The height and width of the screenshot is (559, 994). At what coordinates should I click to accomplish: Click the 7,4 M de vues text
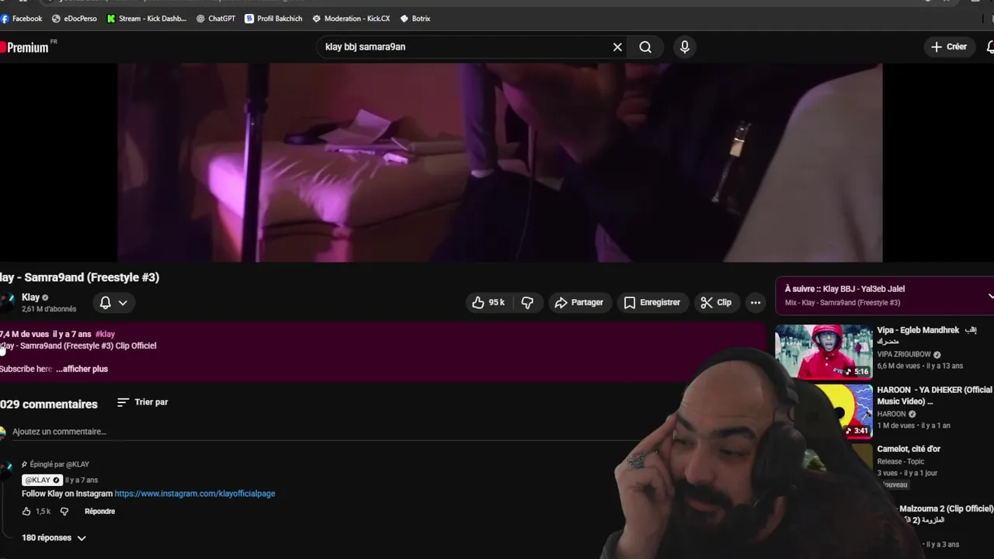click(x=24, y=335)
